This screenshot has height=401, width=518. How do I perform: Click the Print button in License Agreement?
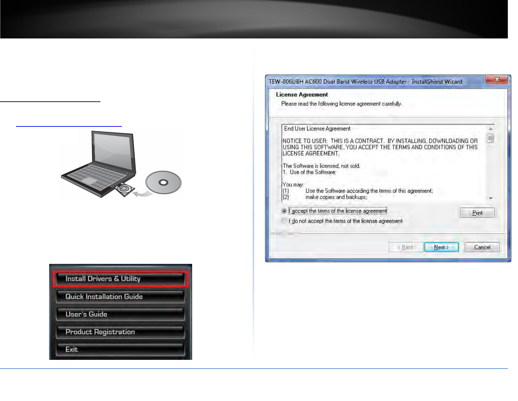pyautogui.click(x=477, y=213)
